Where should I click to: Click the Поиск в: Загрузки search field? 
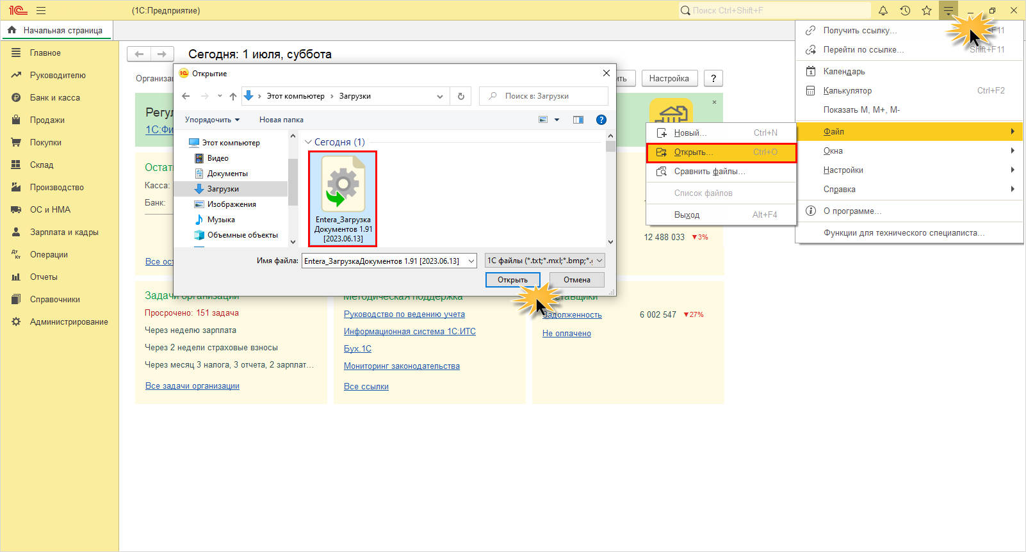click(x=544, y=96)
